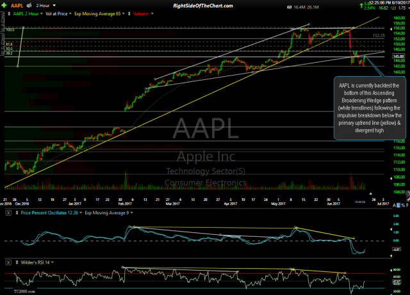Click the RSI axis arrow near 80.00
The width and height of the screenshot is (410, 295).
(391, 270)
